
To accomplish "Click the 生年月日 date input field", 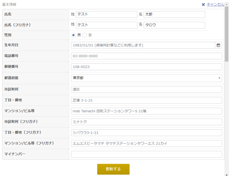I will coord(143,45).
